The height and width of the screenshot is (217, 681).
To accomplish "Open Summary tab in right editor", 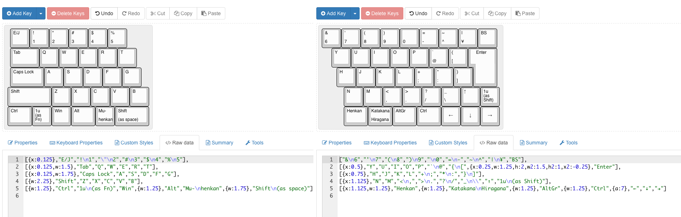I will click(534, 143).
